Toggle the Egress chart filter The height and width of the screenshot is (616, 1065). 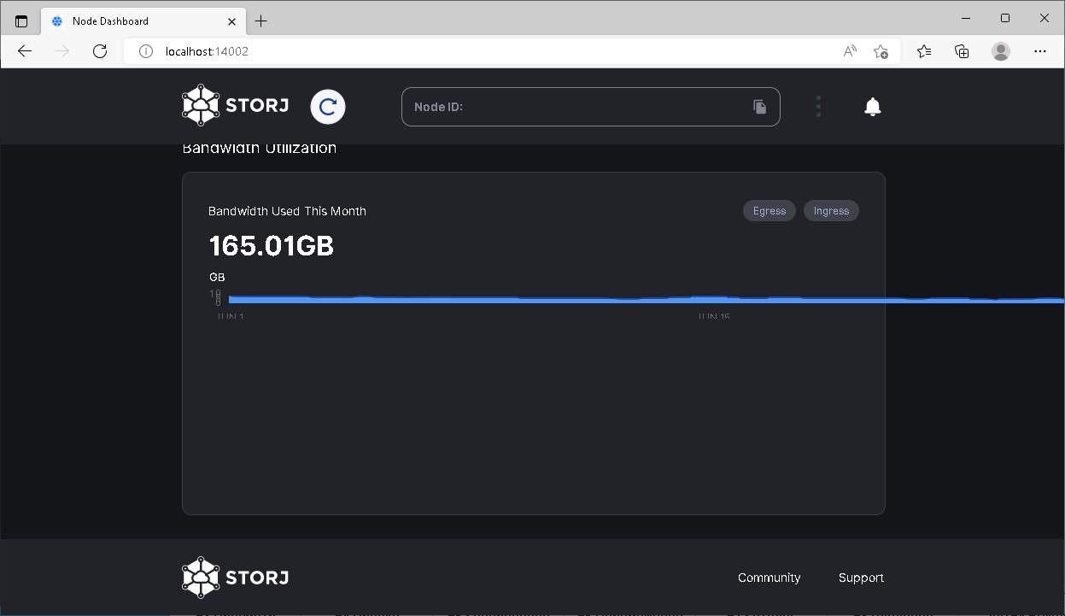tap(769, 211)
